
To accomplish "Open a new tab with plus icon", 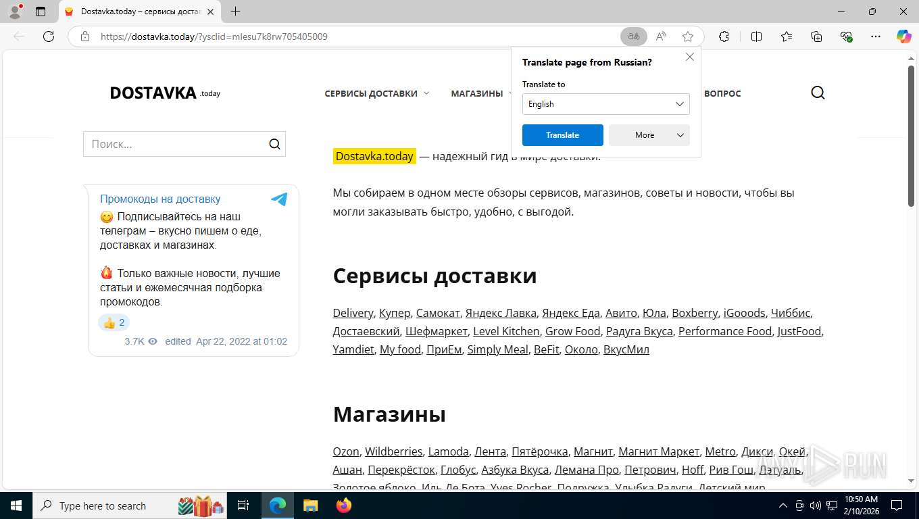I will [235, 11].
